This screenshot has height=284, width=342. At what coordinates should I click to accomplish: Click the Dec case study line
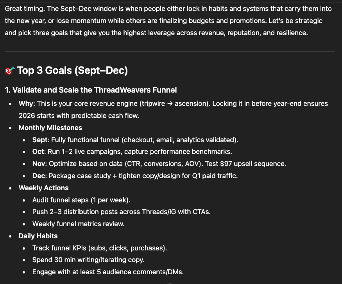pyautogui.click(x=135, y=176)
